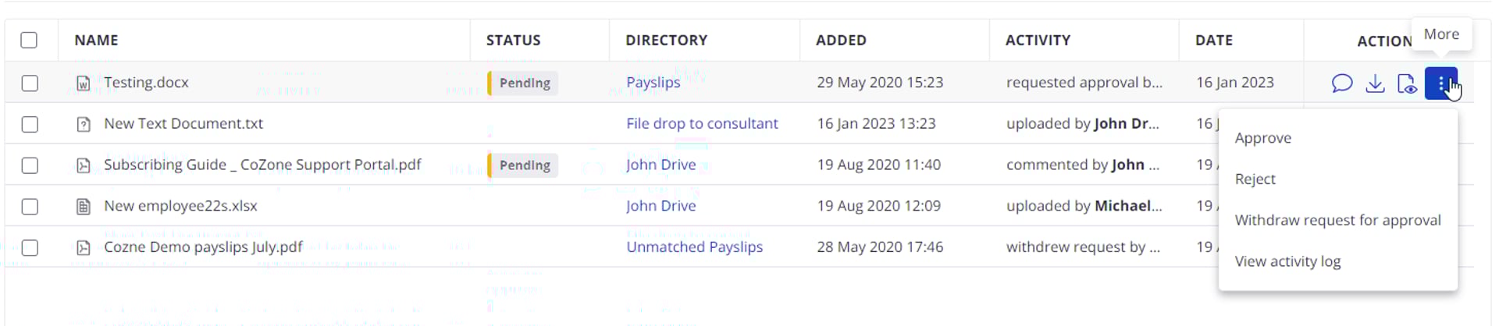The width and height of the screenshot is (1499, 326).
Task: Click the More three-dots button
Action: point(1440,83)
